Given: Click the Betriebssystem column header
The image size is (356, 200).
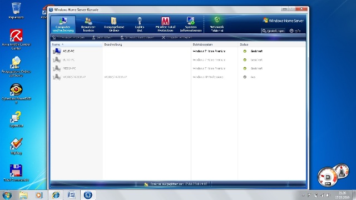Looking at the screenshot, I should 214,44.
